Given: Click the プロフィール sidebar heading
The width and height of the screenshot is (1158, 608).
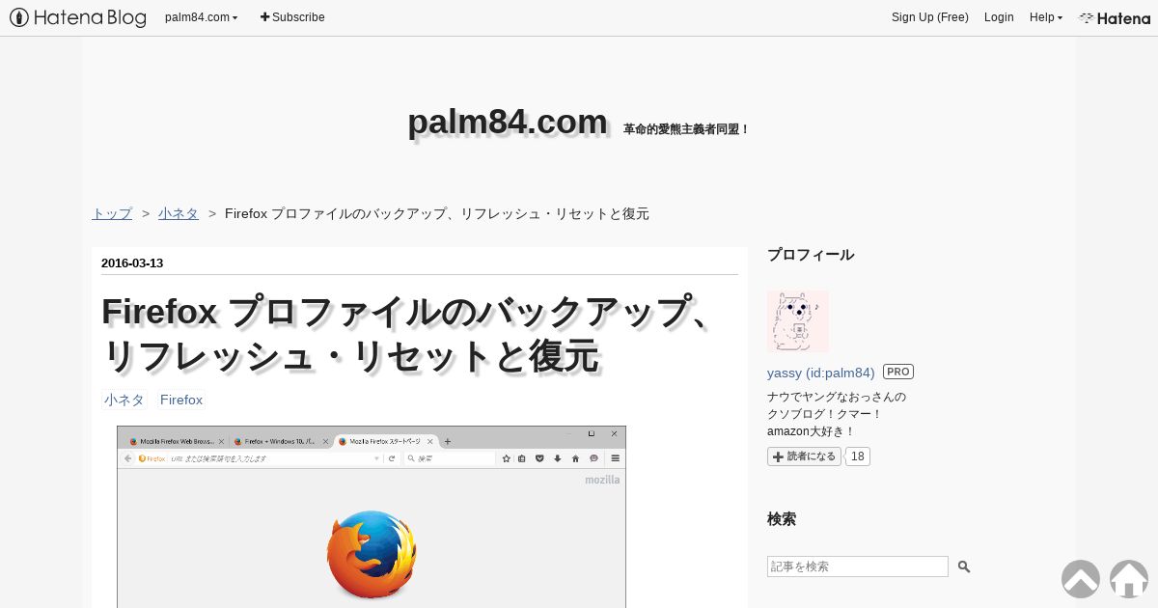Looking at the screenshot, I should [x=811, y=255].
